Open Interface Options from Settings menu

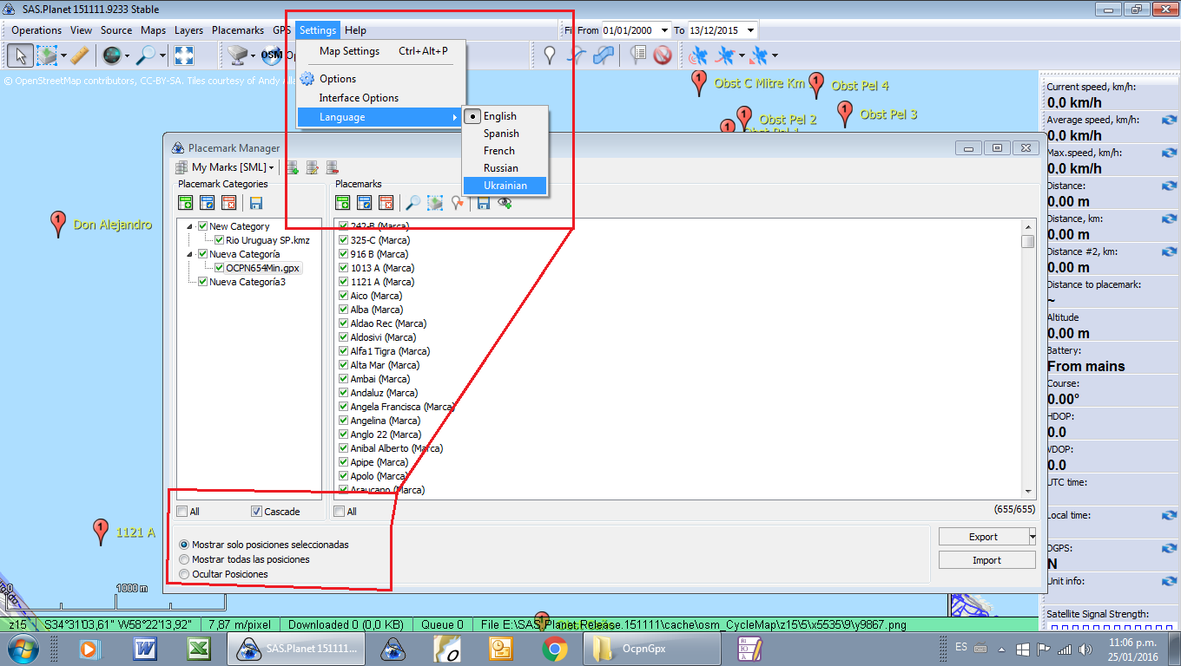[x=359, y=98]
